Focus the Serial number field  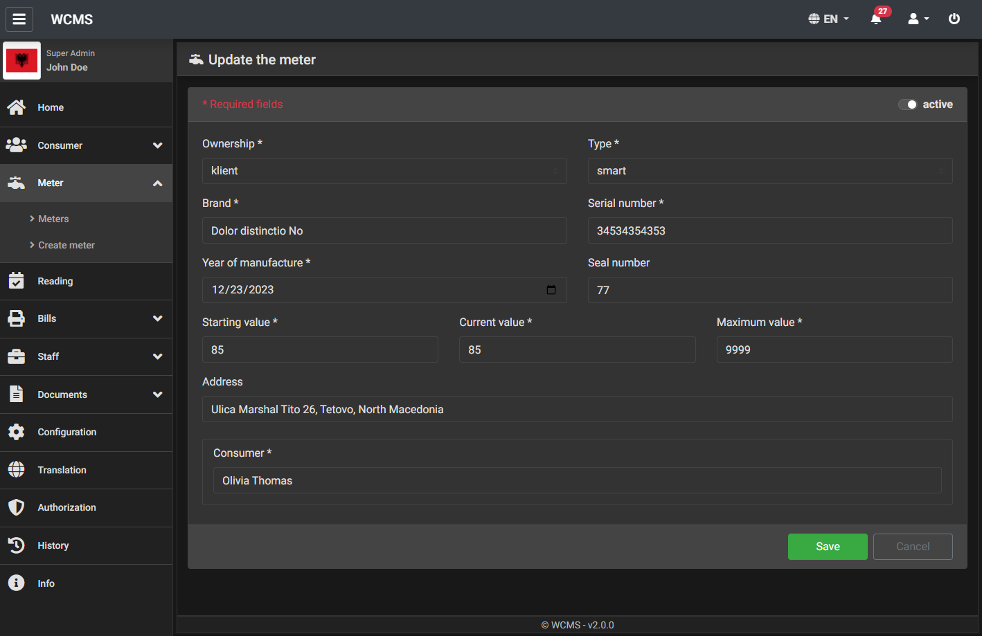(x=770, y=230)
